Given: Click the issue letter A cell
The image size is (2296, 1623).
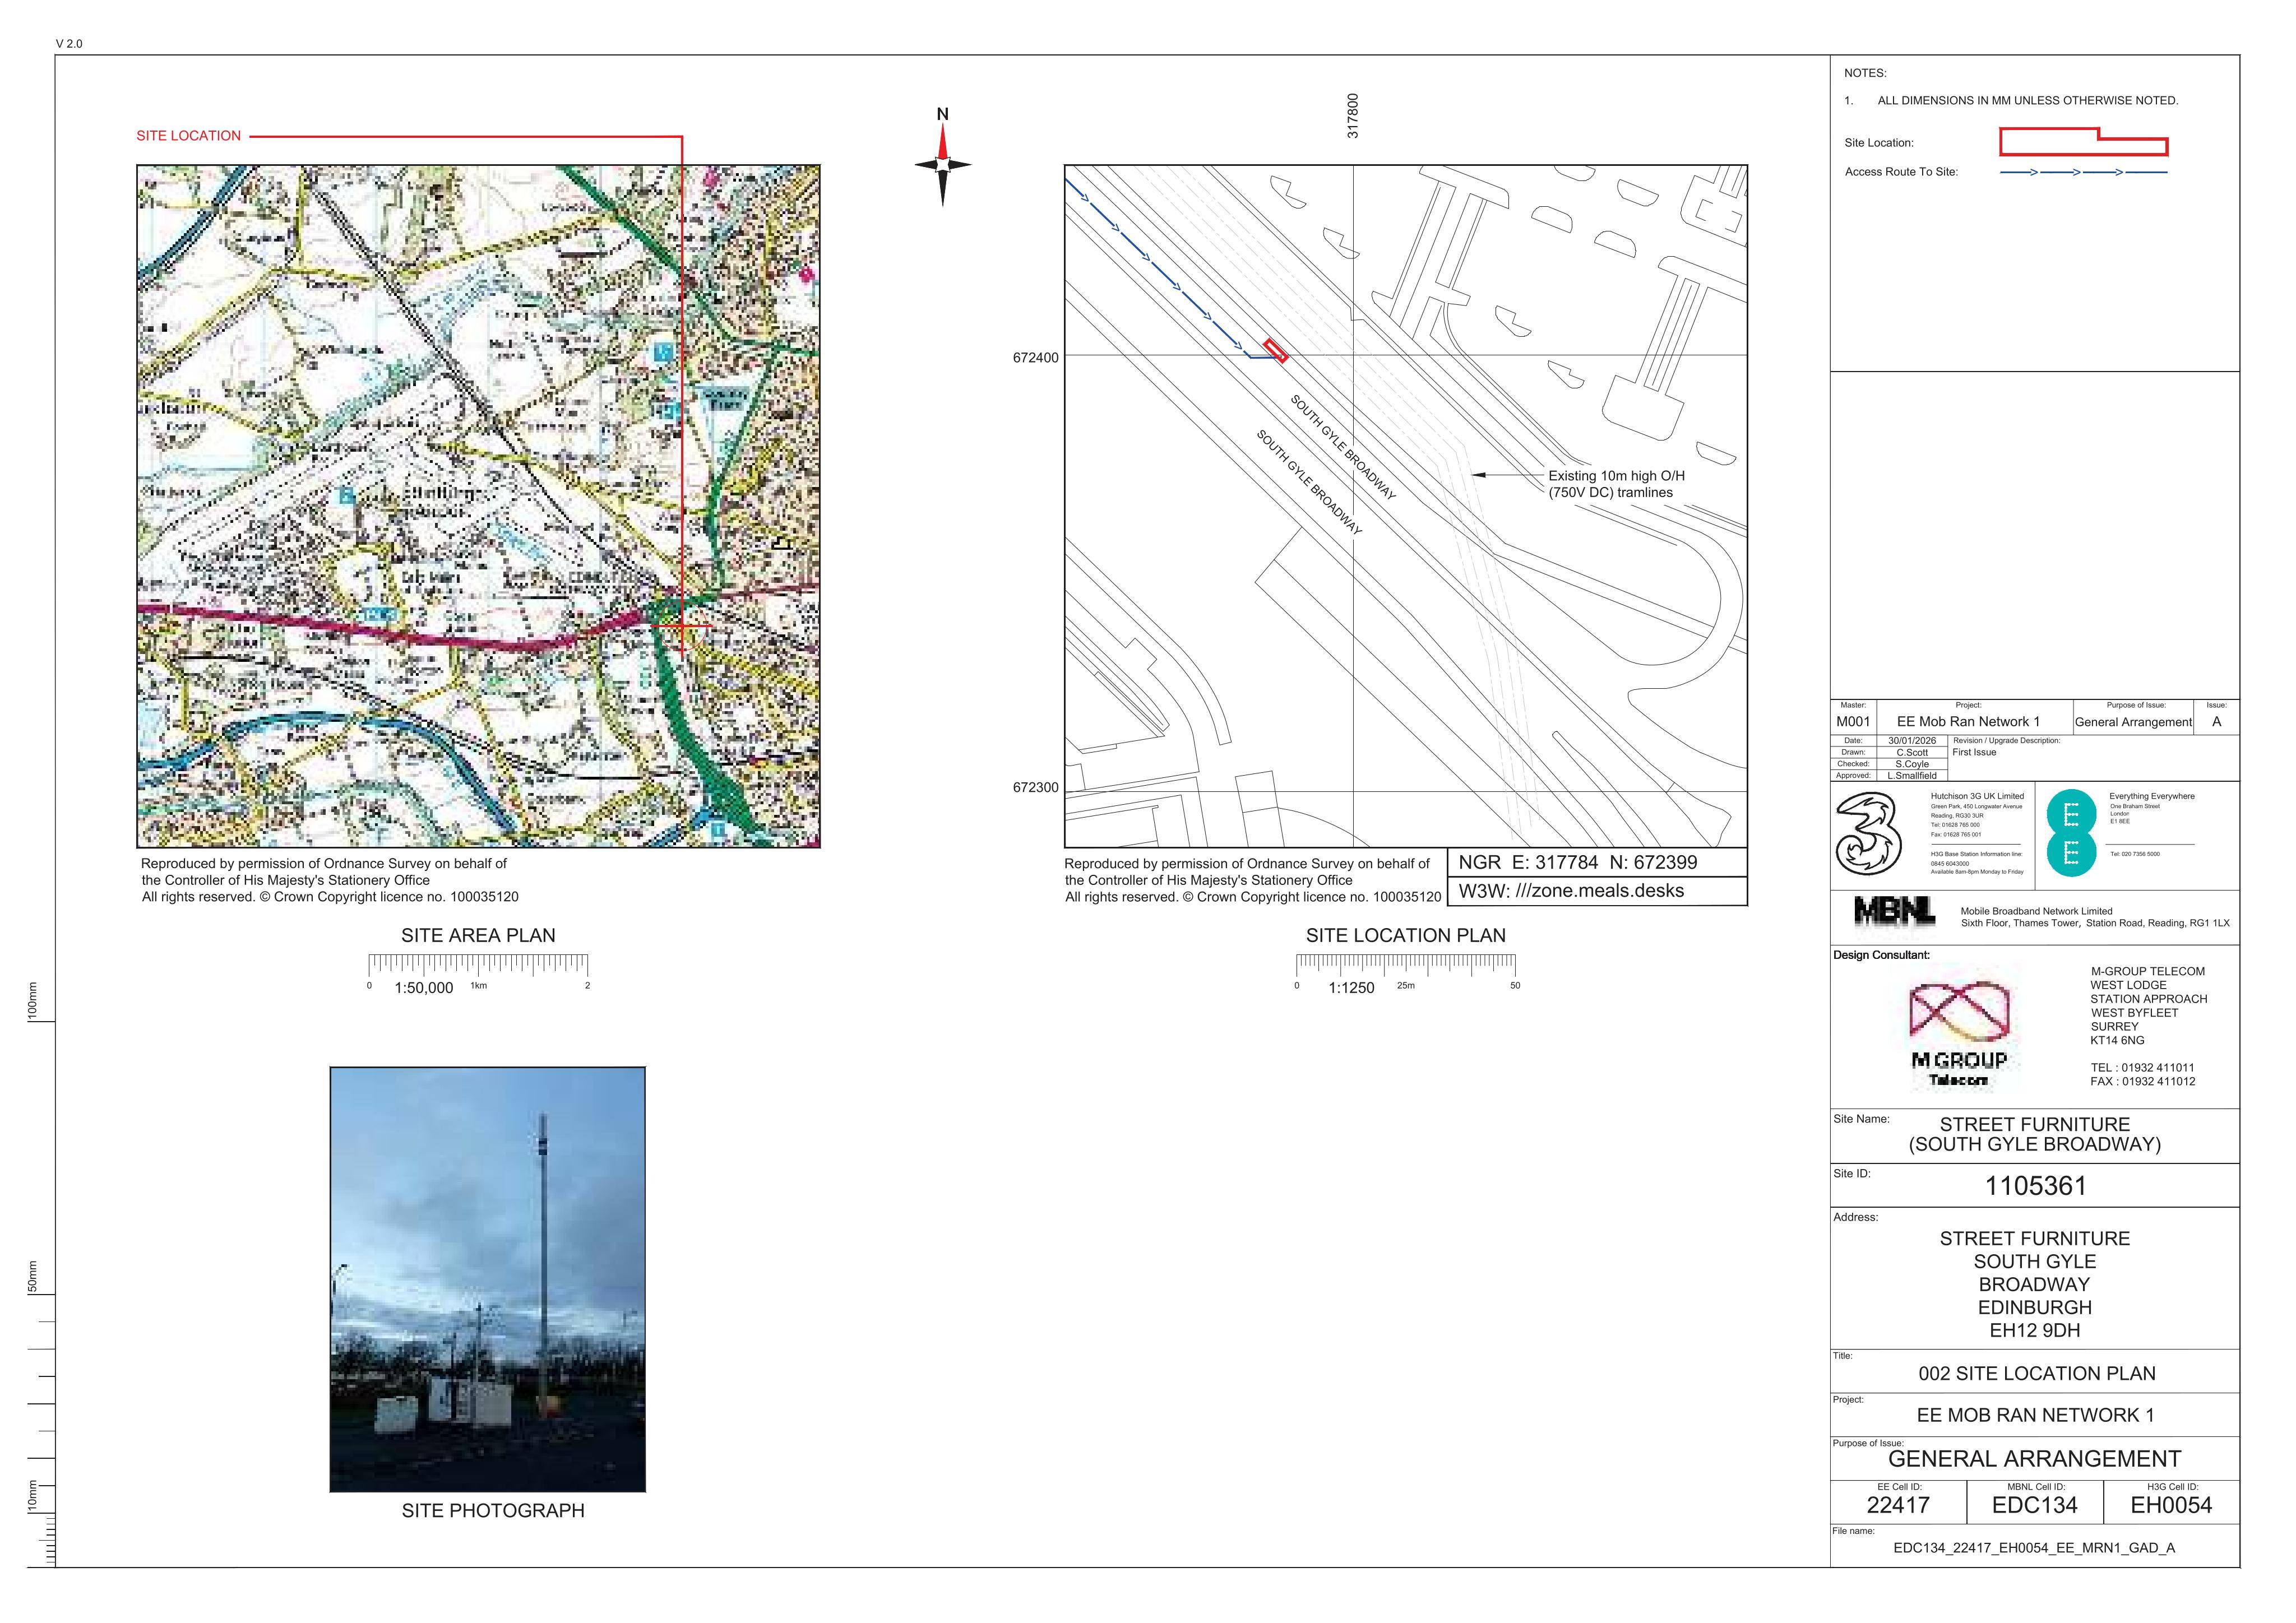Looking at the screenshot, I should [x=2216, y=722].
